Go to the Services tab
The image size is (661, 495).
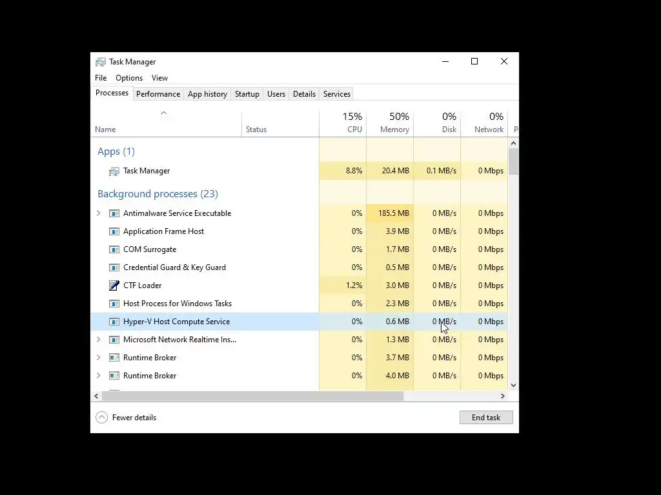[x=337, y=94]
